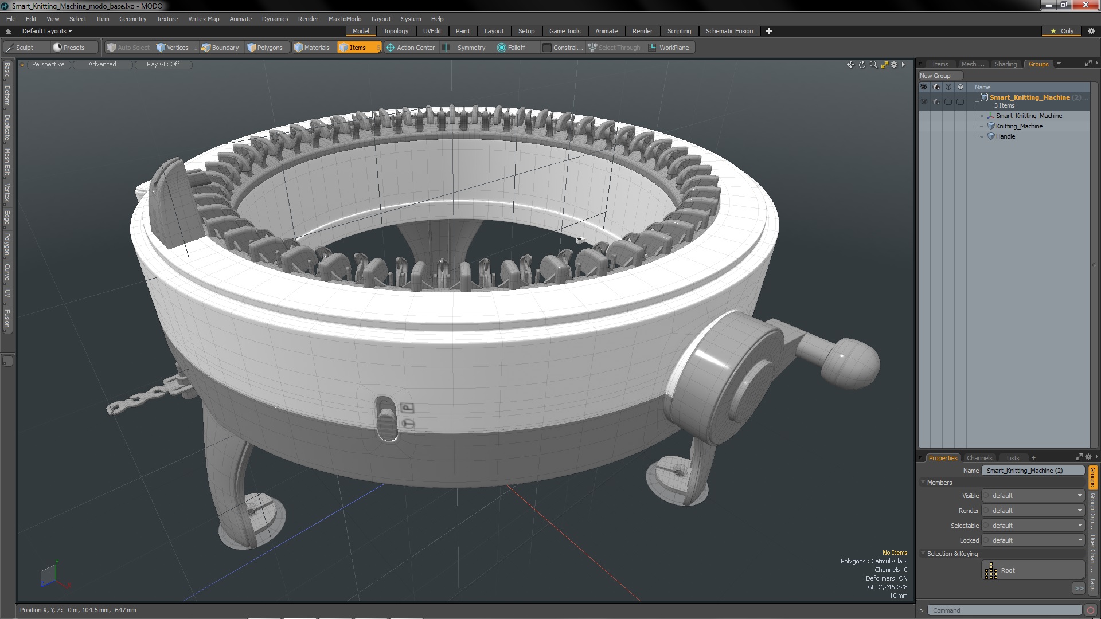The height and width of the screenshot is (619, 1101).
Task: Toggle selectable checkbox of Smart_Knitting_Machine group
Action: coord(948,101)
